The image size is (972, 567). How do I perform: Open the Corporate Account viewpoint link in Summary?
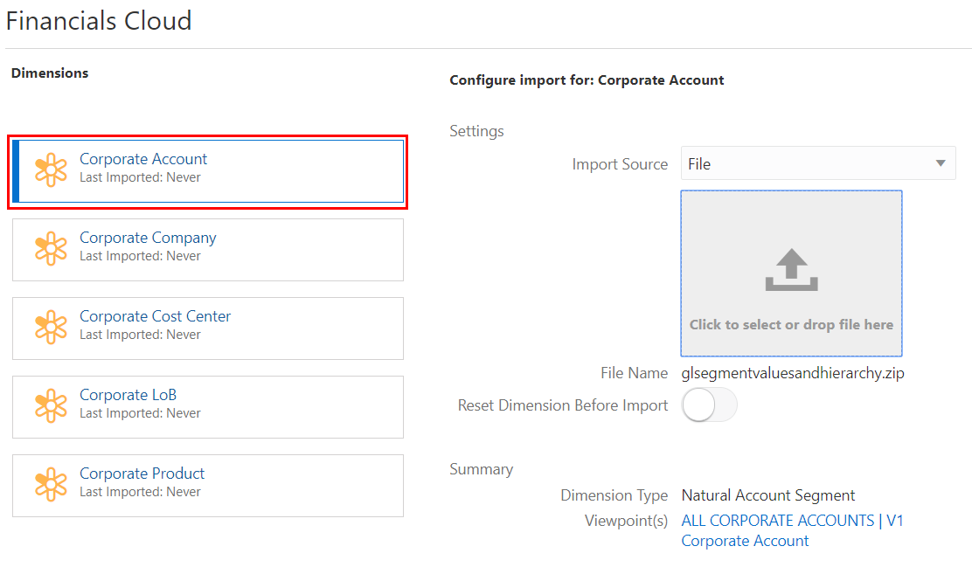745,541
